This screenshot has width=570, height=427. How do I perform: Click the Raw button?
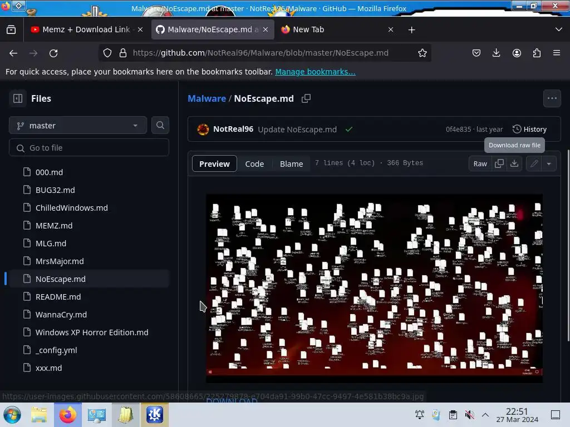(x=480, y=163)
